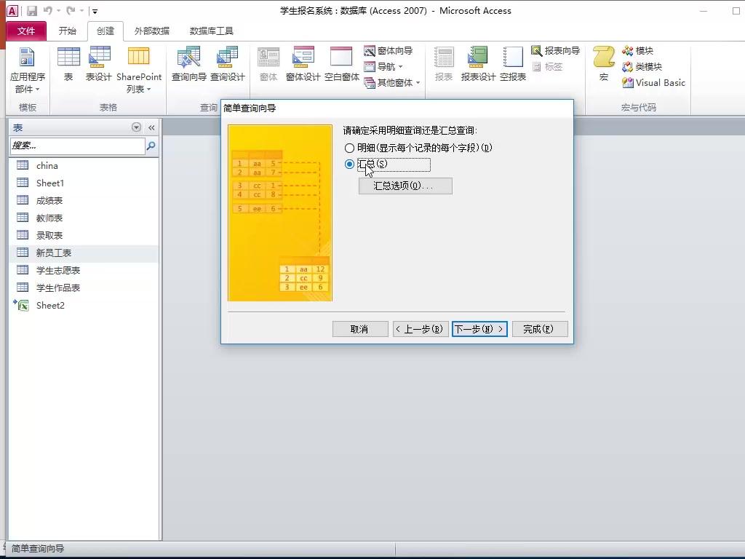Image resolution: width=745 pixels, height=559 pixels.
Task: Open the 文件 backstage tab
Action: tap(26, 31)
